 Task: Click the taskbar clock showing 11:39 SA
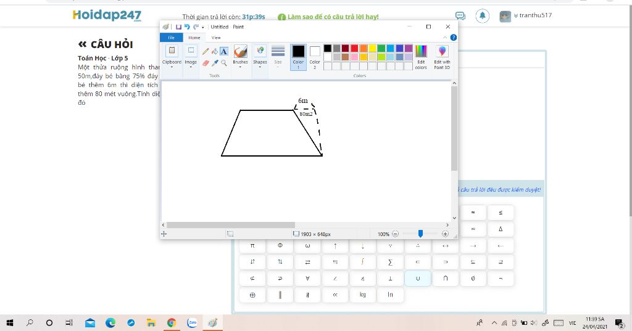[595, 322]
